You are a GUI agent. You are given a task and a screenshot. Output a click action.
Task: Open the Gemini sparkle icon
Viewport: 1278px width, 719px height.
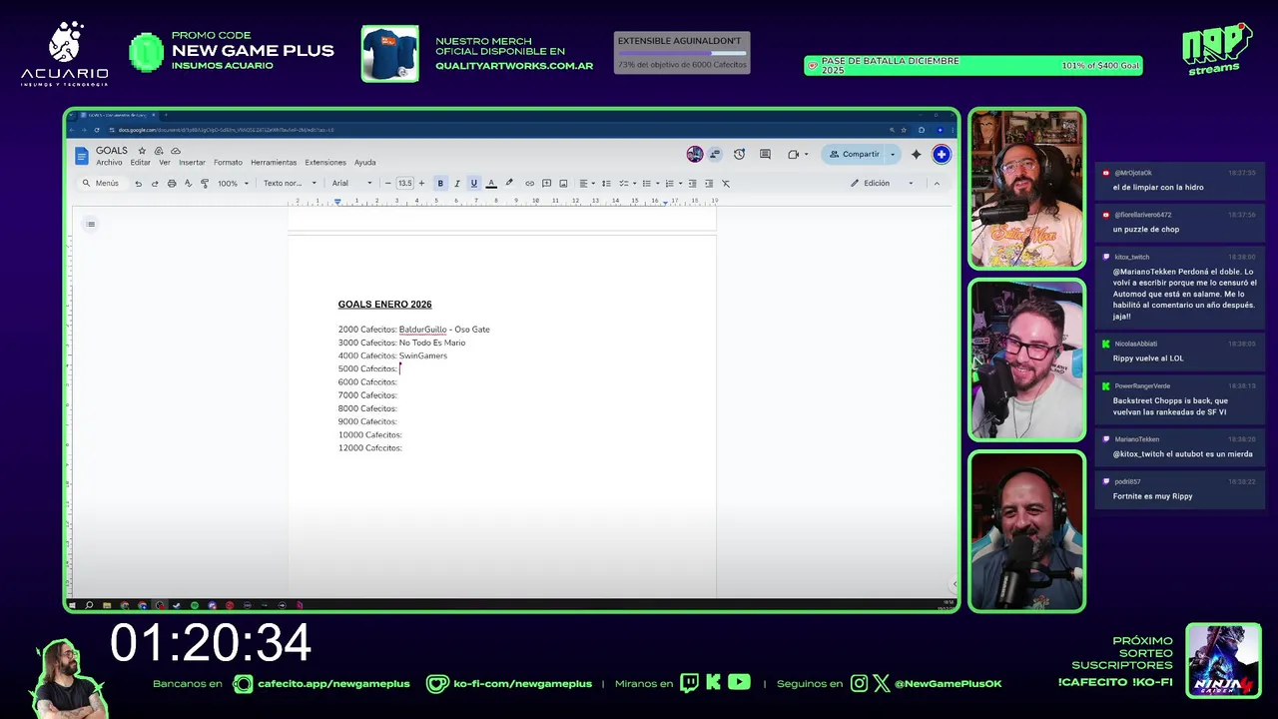[x=916, y=155]
